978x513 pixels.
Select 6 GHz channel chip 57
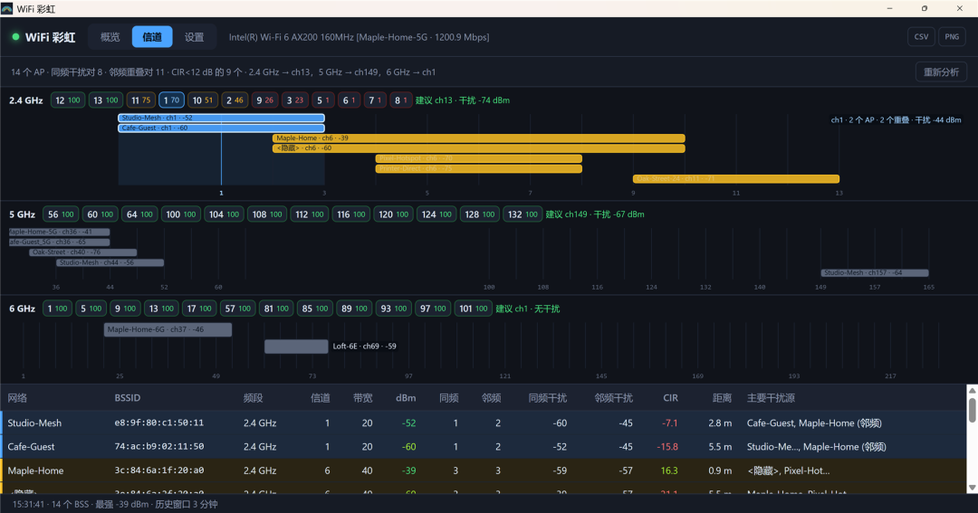point(237,309)
